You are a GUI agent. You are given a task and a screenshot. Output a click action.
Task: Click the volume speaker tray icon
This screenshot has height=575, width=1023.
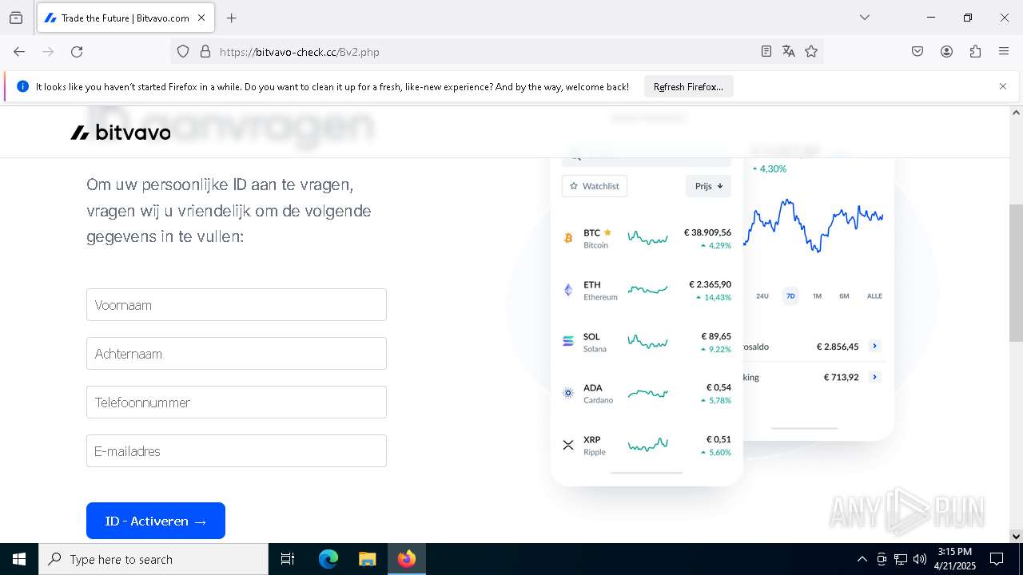click(920, 559)
